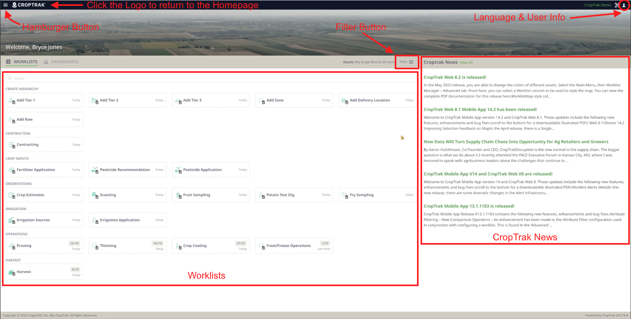
Task: Open the Add Tier 1 worklist icon
Action: coord(12,101)
